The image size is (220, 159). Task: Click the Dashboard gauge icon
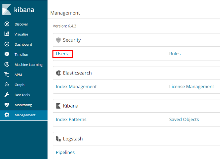pos(7,44)
